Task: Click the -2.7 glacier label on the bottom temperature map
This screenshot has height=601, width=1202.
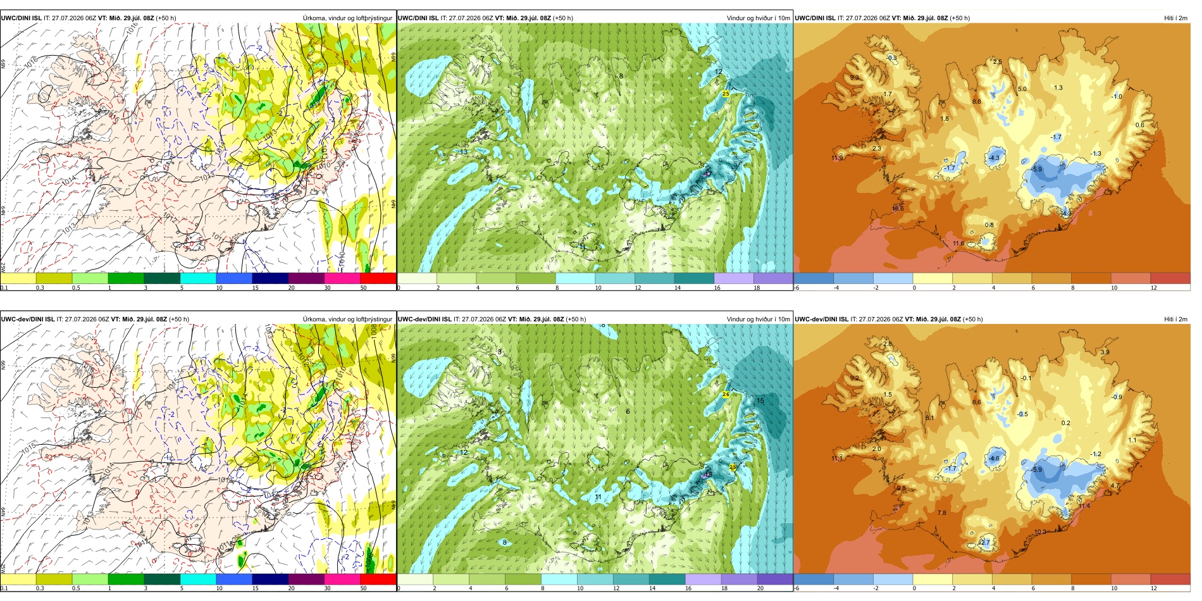Action: 984,543
